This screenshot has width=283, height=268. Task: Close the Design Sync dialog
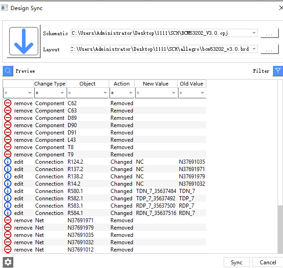click(281, 8)
